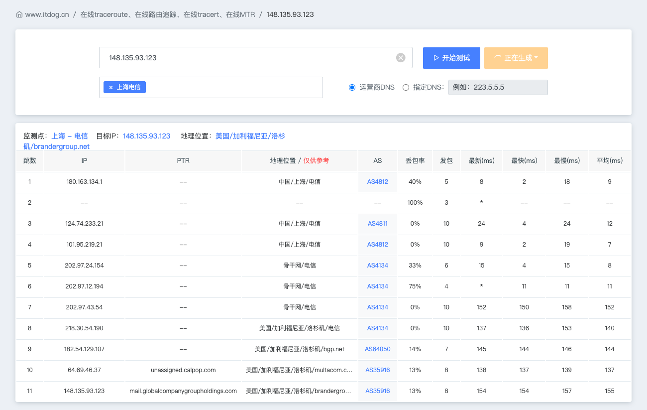The height and width of the screenshot is (410, 647).
Task: Open AS35916 link in hop 10 row
Action: (x=378, y=370)
